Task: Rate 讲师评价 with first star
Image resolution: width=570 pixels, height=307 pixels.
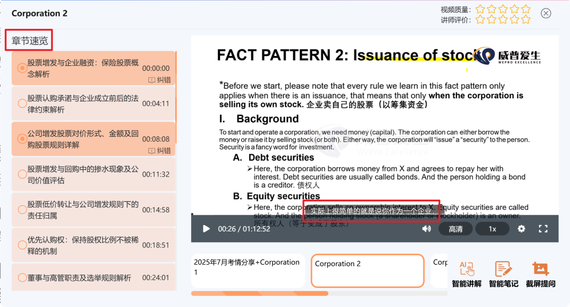Action: [x=480, y=20]
